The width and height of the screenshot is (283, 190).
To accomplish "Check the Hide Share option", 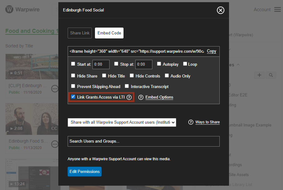I will [73, 76].
